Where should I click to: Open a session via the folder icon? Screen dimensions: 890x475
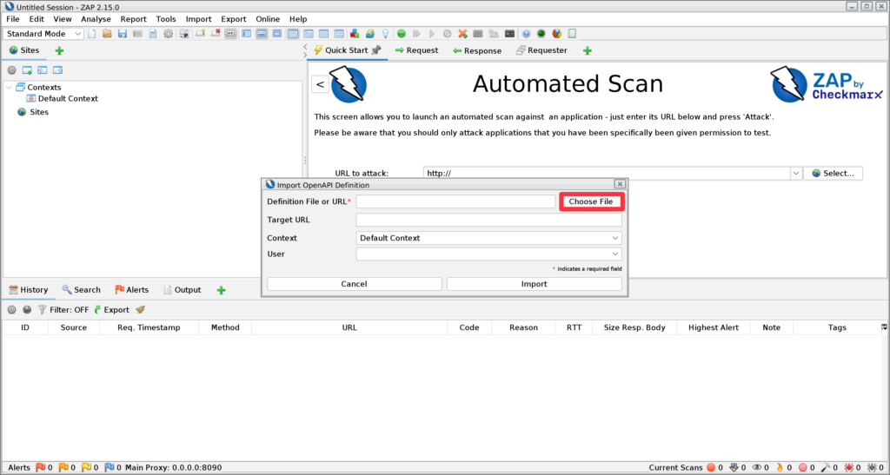(x=107, y=34)
